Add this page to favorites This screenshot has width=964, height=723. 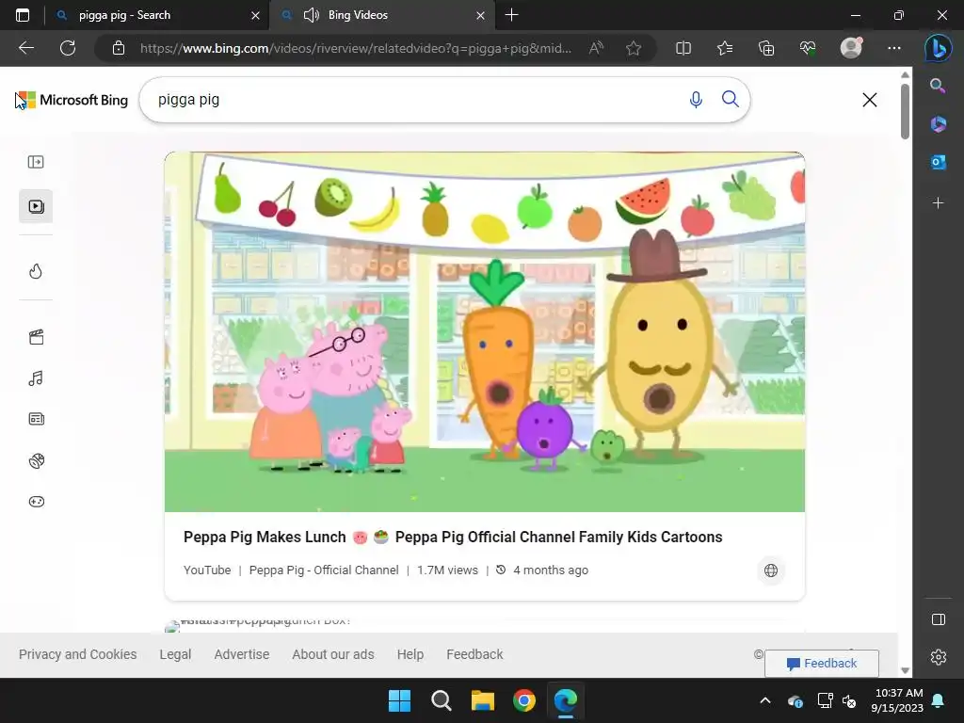coord(634,48)
